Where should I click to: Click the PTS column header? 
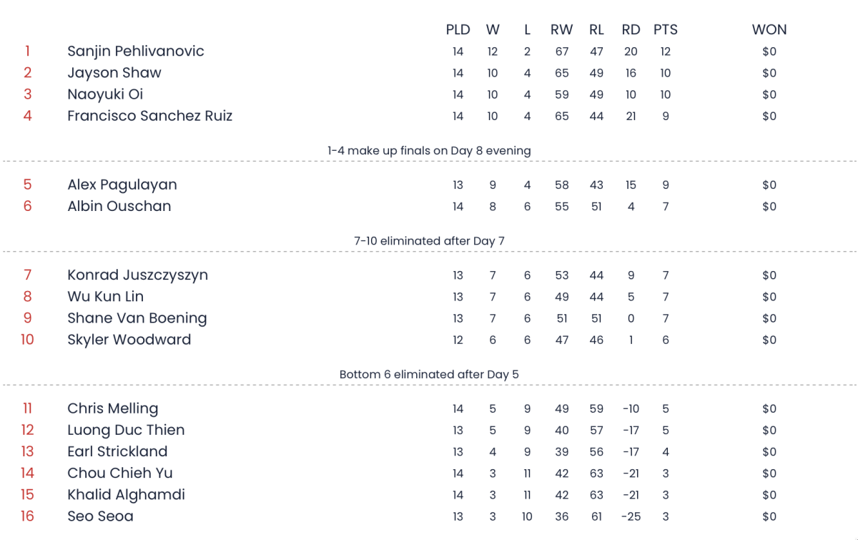click(666, 30)
